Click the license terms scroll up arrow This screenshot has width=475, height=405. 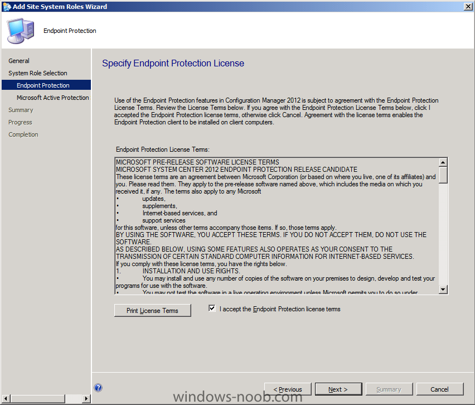(x=443, y=162)
